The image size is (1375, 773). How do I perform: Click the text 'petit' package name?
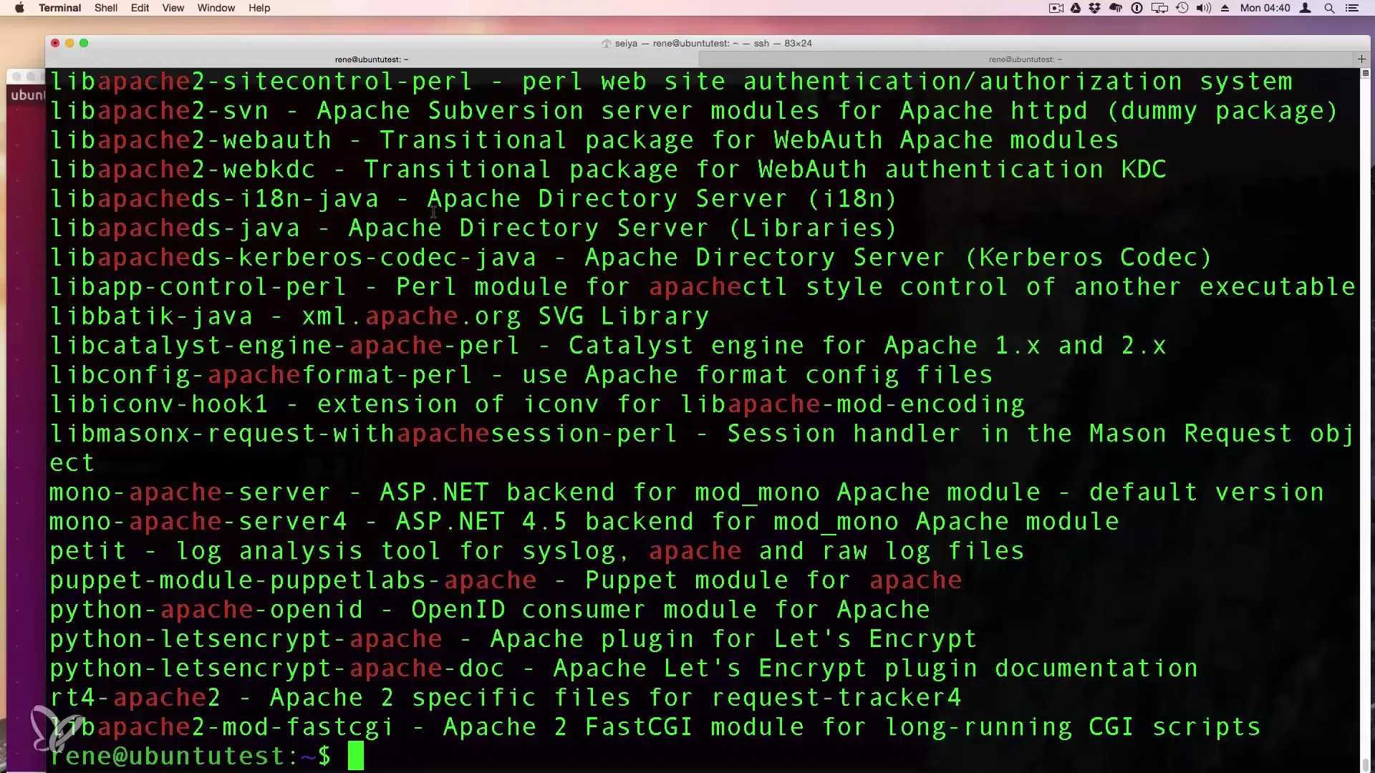pyautogui.click(x=88, y=551)
